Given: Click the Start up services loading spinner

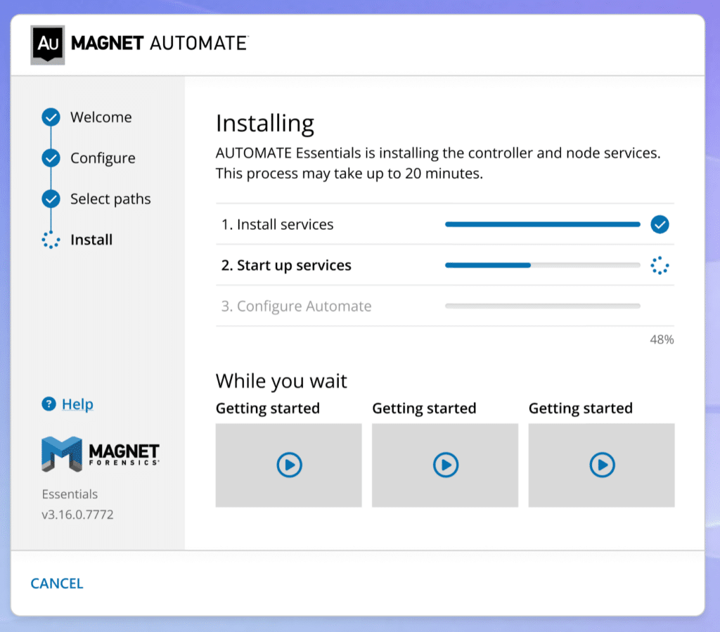Looking at the screenshot, I should coord(660,266).
